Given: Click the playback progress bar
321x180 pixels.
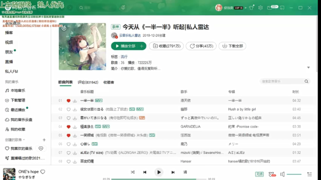Looking at the screenshot, I should pyautogui.click(x=159, y=179).
